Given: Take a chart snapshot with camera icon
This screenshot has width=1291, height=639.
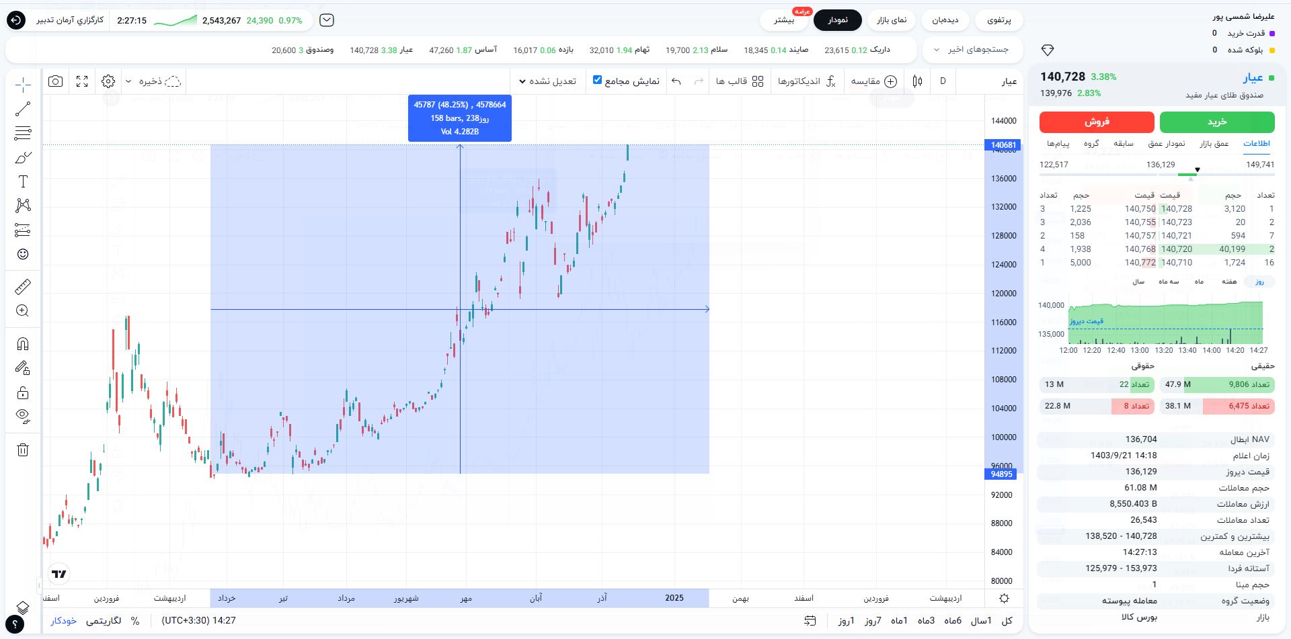Looking at the screenshot, I should click(x=56, y=81).
